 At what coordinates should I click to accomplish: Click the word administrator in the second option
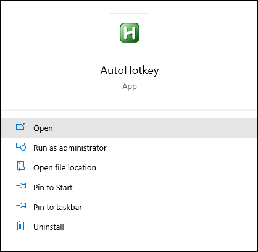pos(83,148)
